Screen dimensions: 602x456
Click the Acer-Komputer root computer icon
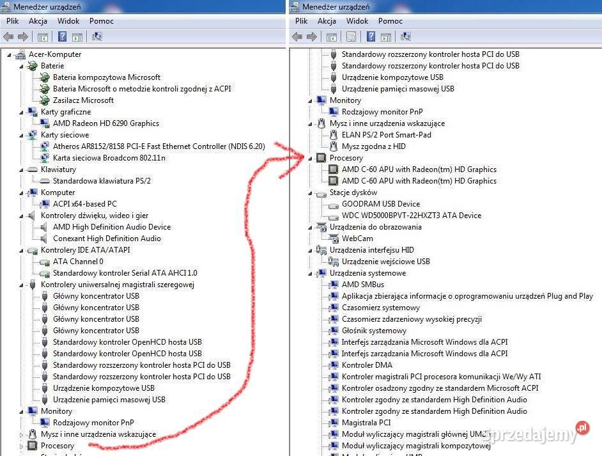tap(20, 54)
